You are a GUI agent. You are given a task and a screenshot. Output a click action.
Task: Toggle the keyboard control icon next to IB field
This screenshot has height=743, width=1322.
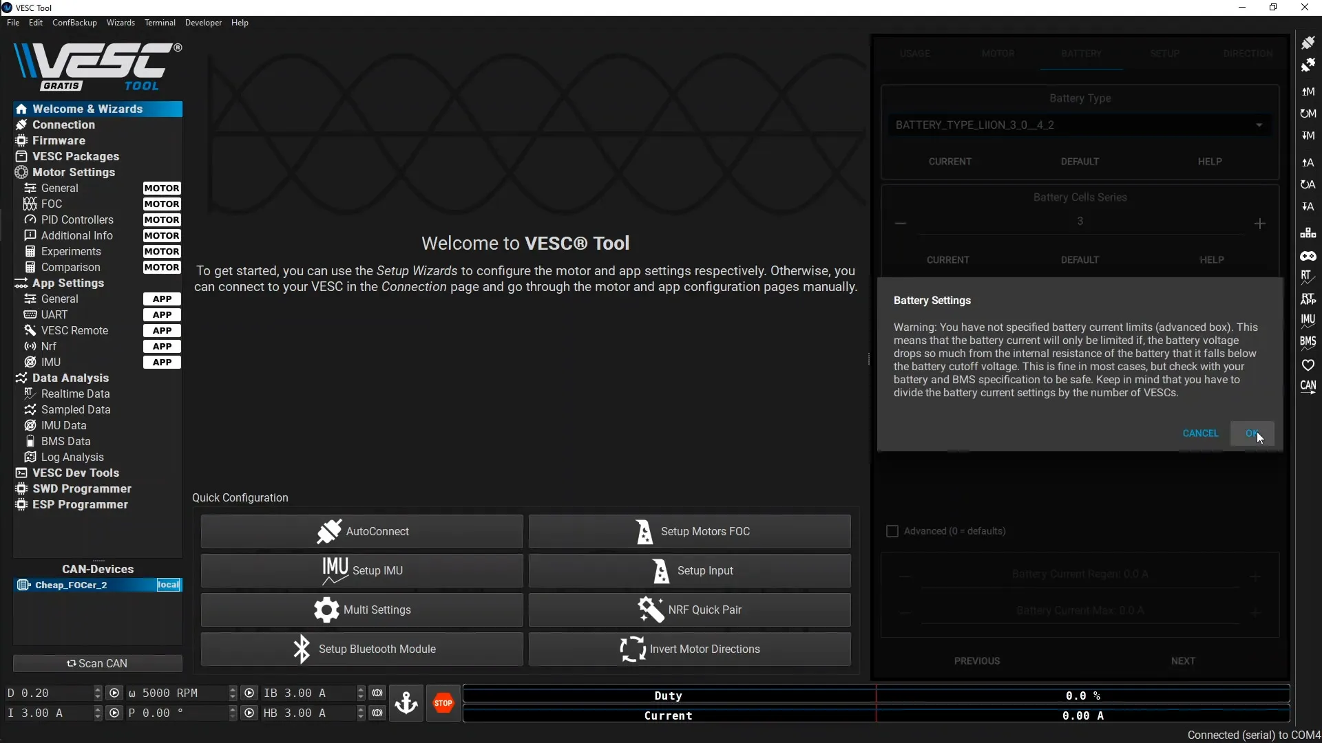[x=377, y=693]
